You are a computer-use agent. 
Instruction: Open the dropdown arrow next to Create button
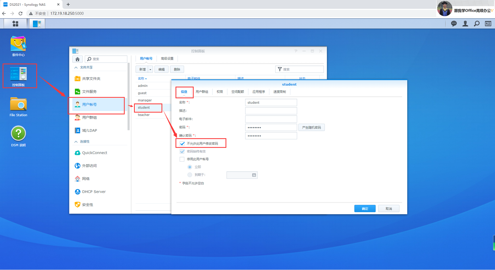pos(150,70)
